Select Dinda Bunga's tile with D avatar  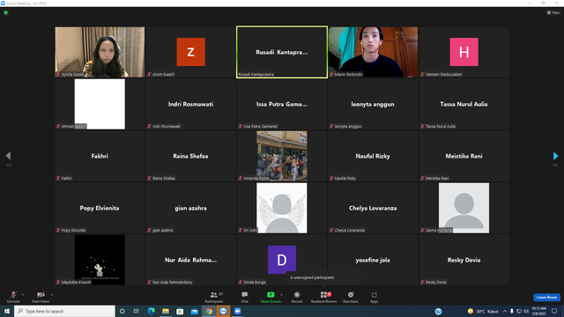pos(282,260)
